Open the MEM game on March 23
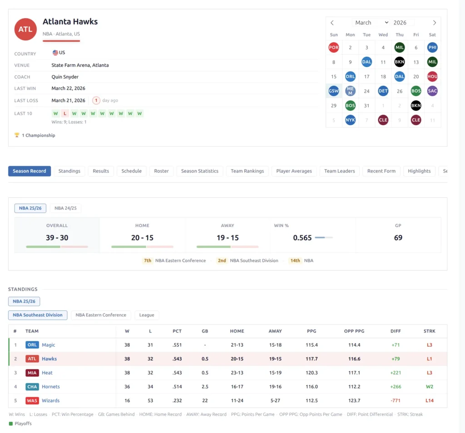This screenshot has height=433, width=465. tap(350, 91)
